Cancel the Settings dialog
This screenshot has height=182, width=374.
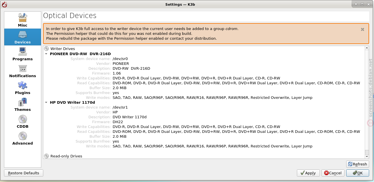point(333,173)
